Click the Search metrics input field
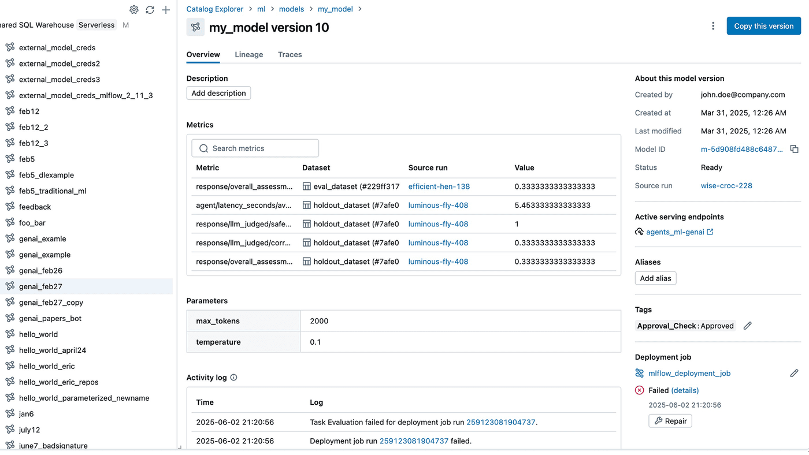The width and height of the screenshot is (809, 455). click(x=255, y=148)
